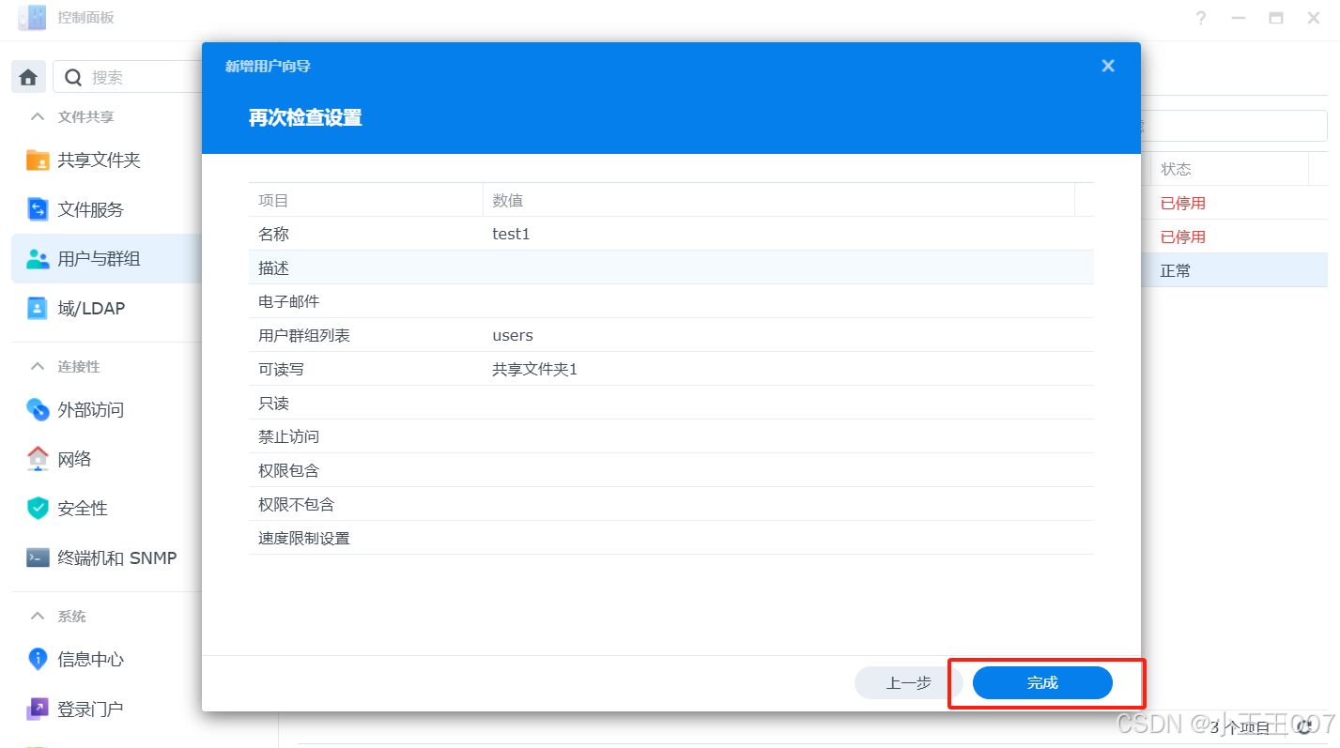The image size is (1340, 748).
Task: Click the Control Panel (控制面板) app icon
Action: point(32,18)
